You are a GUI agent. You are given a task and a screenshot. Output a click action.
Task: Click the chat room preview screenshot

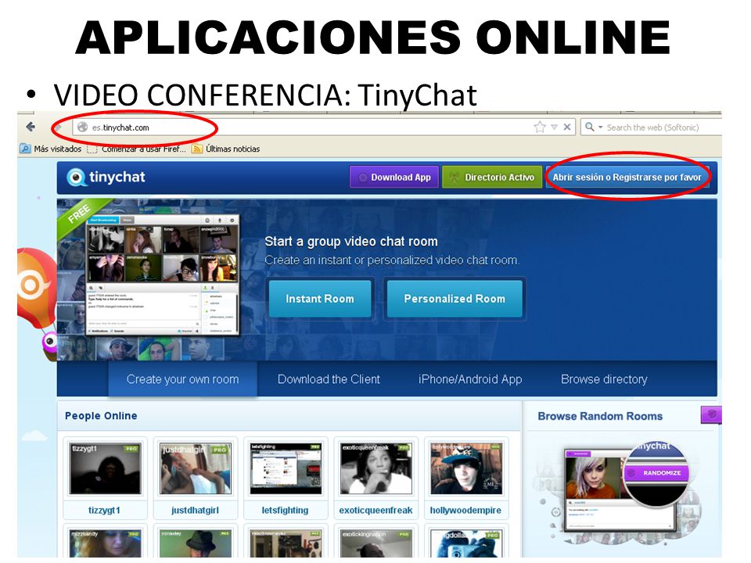[163, 274]
